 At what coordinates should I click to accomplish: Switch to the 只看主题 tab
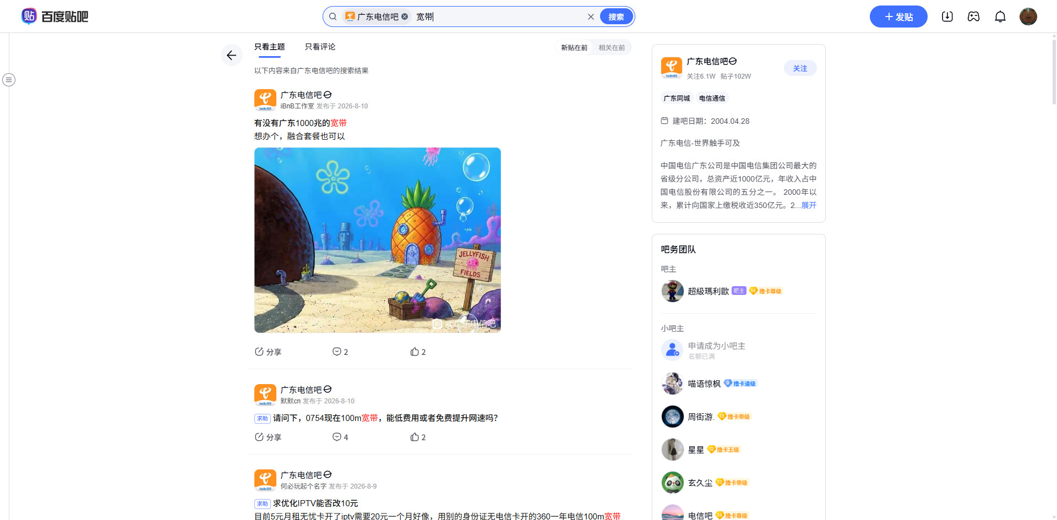tap(270, 47)
